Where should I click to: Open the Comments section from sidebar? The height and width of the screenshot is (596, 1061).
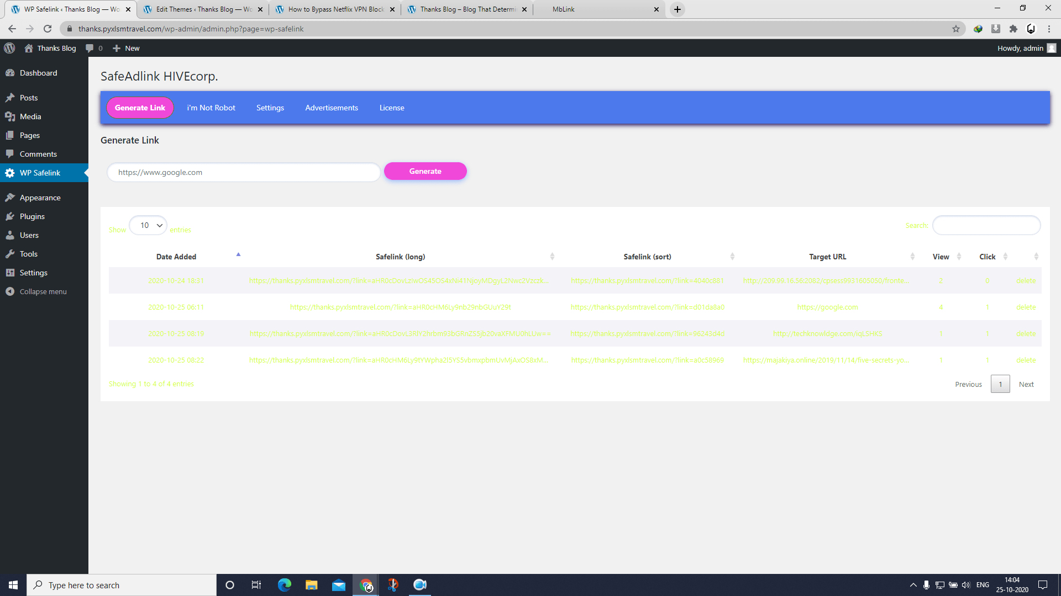12,154
